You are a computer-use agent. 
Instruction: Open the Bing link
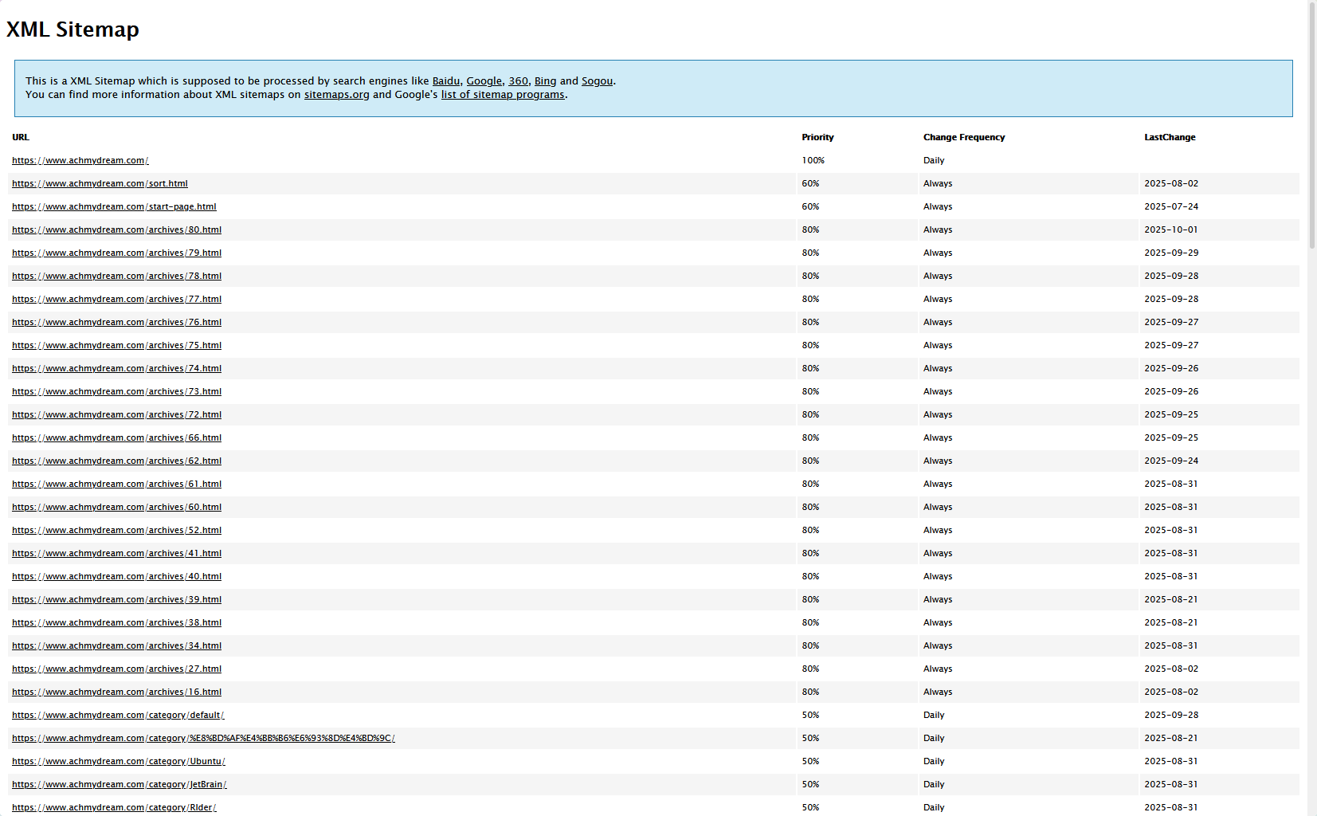545,81
